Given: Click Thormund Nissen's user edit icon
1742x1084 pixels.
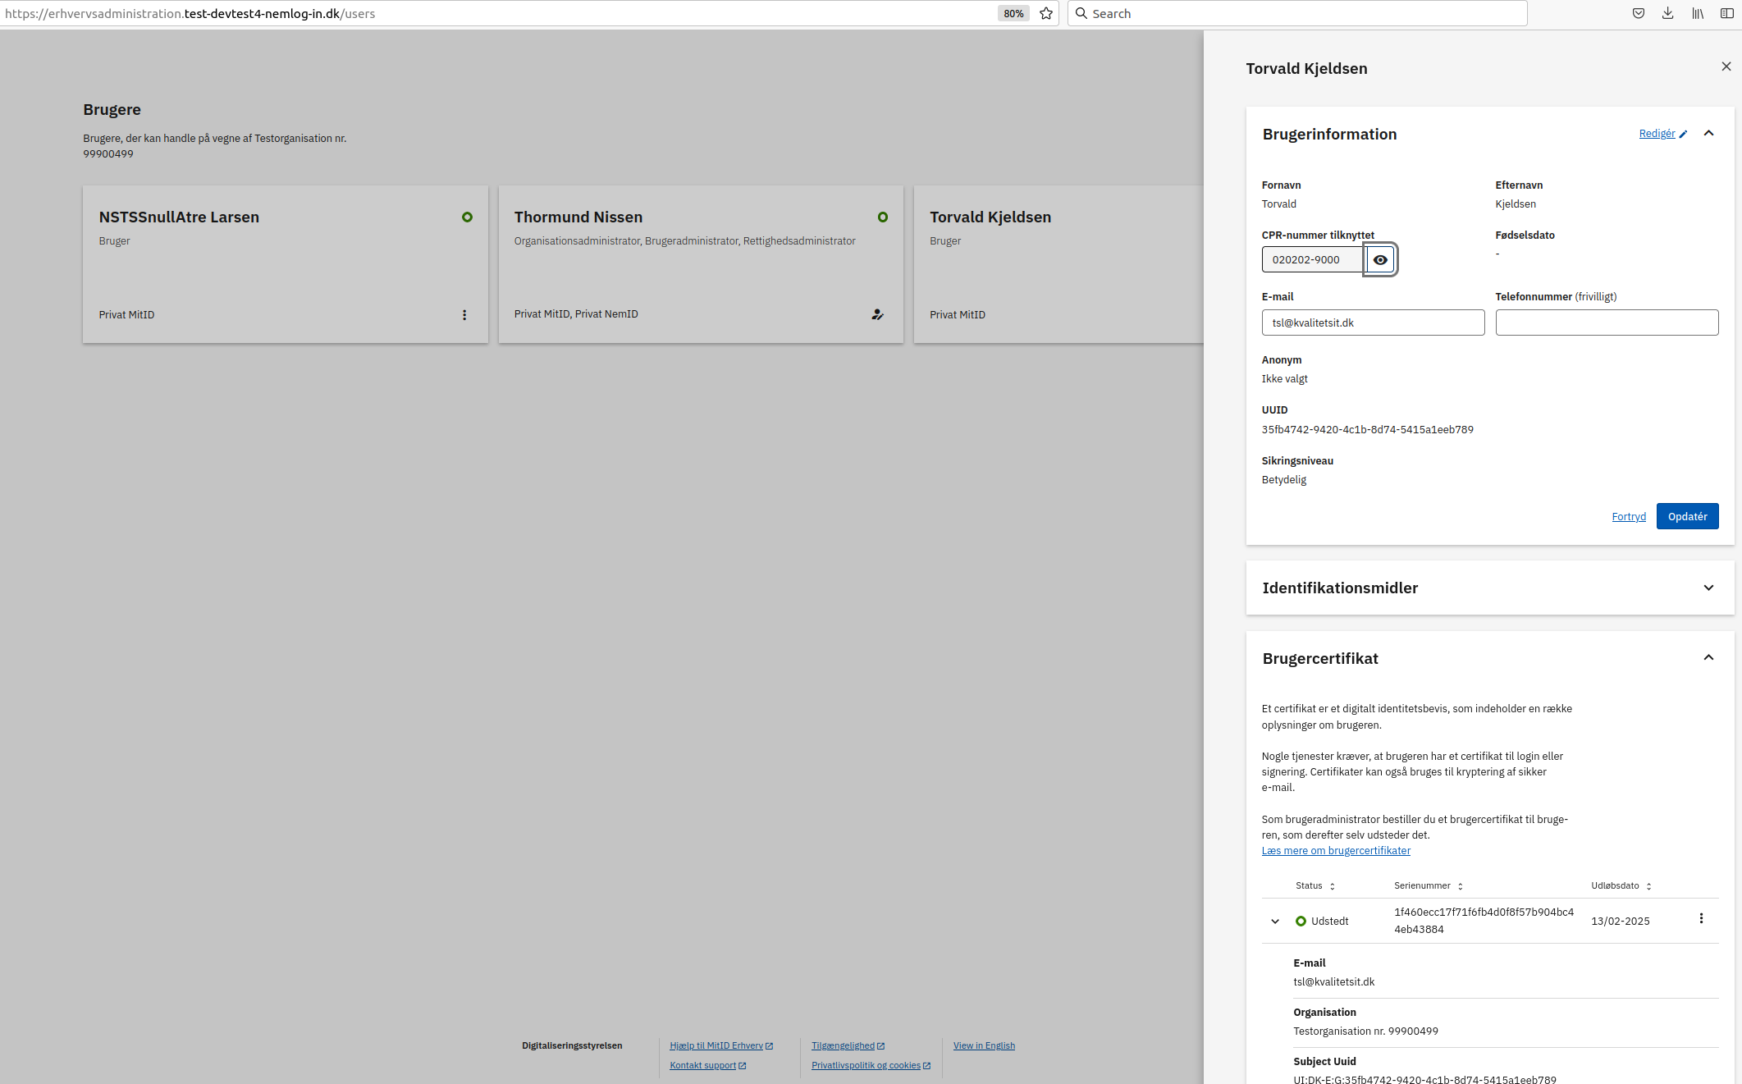Looking at the screenshot, I should (x=877, y=314).
